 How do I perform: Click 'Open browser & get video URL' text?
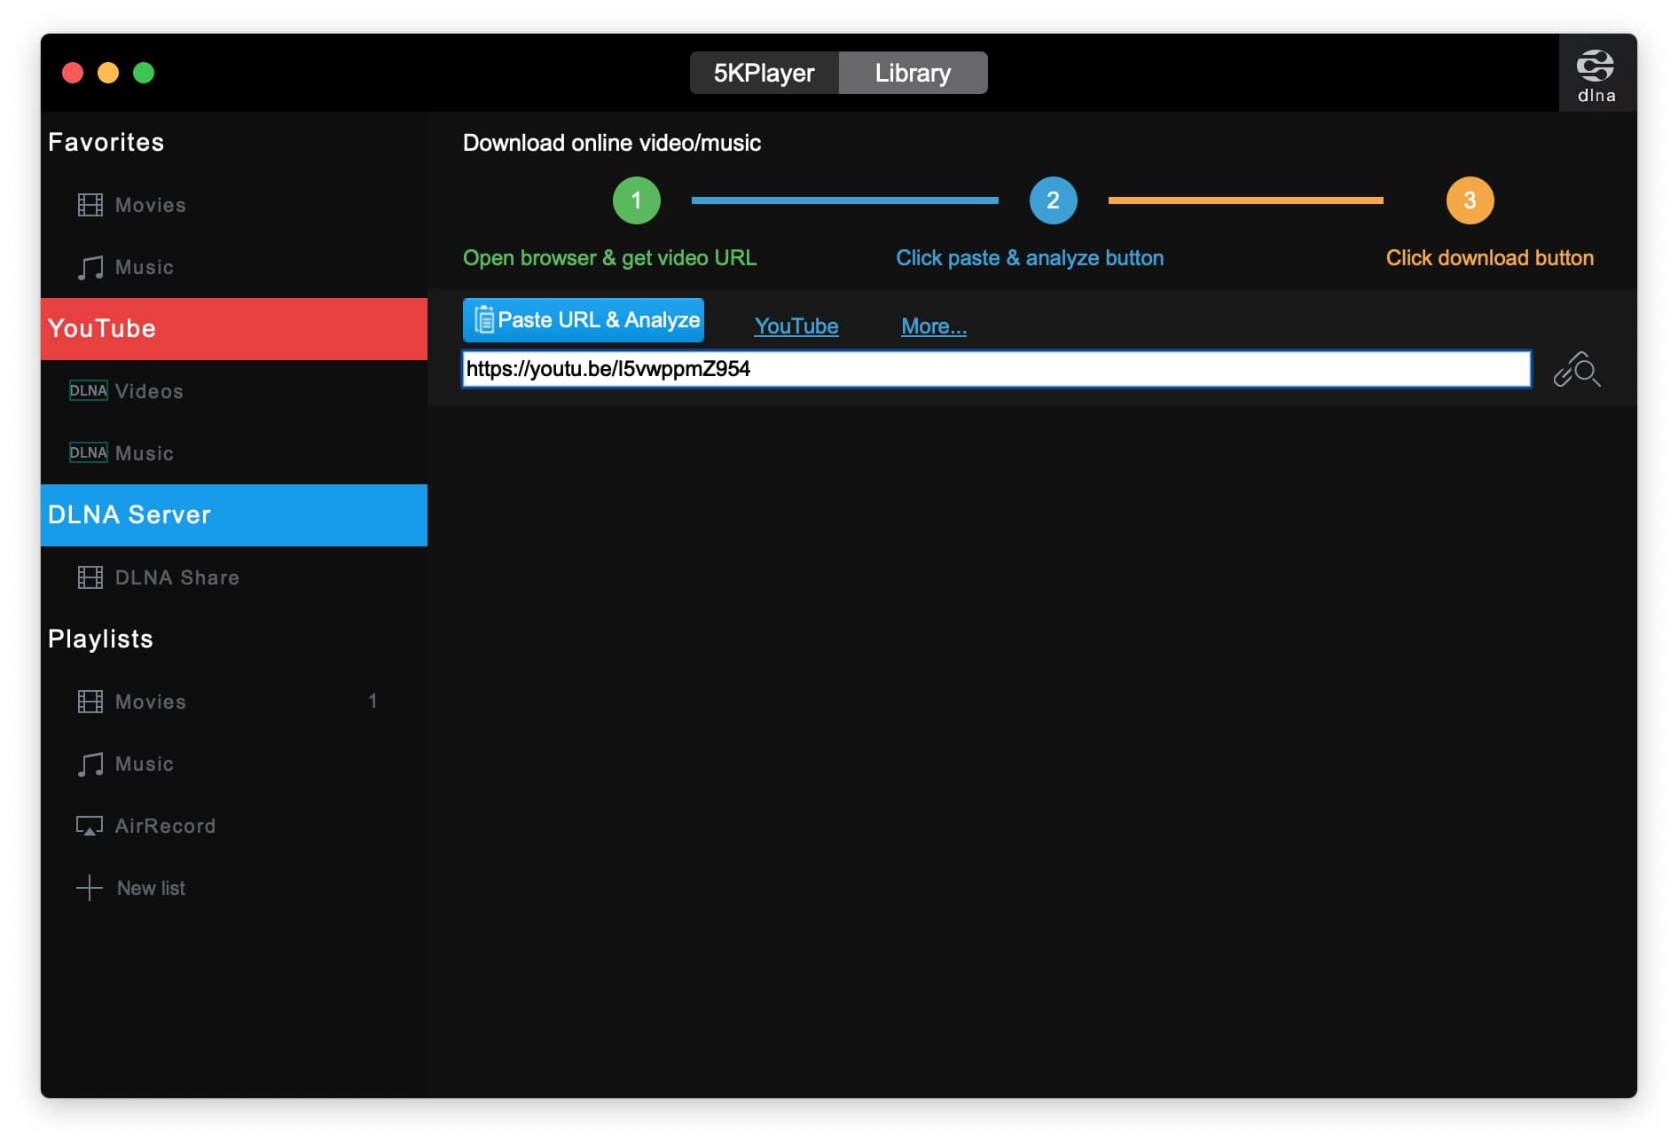point(610,258)
